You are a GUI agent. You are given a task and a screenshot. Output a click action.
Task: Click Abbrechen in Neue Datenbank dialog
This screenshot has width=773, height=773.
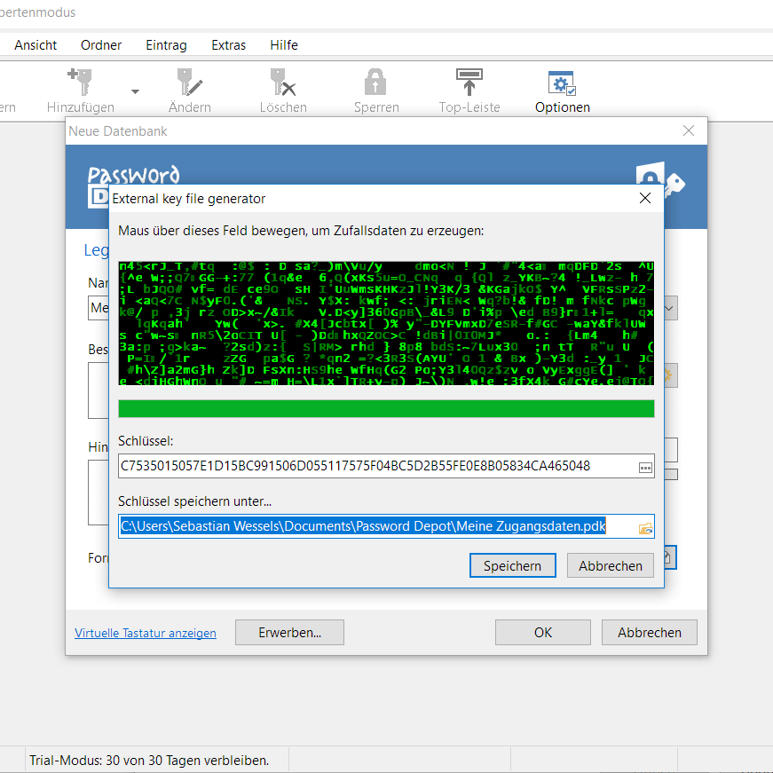click(x=650, y=633)
